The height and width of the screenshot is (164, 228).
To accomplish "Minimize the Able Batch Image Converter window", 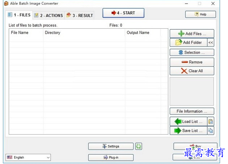I will click(186, 4).
